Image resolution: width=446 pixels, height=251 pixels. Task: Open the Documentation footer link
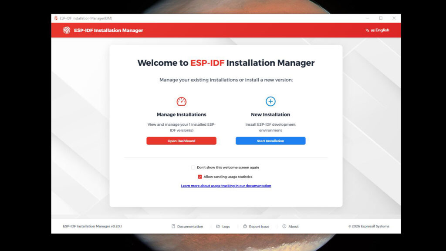click(x=187, y=226)
